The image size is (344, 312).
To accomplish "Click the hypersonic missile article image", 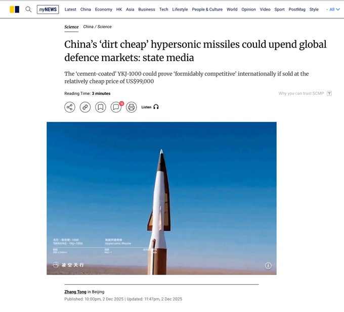I will [x=161, y=198].
